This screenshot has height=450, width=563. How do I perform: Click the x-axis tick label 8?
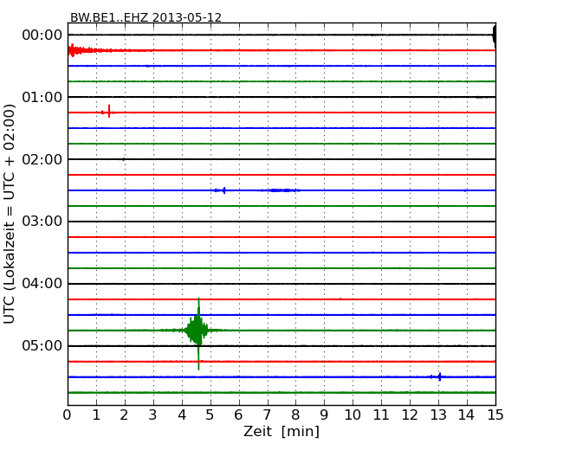click(x=295, y=415)
